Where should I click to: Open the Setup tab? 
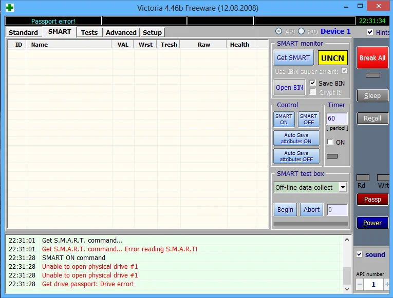[152, 32]
